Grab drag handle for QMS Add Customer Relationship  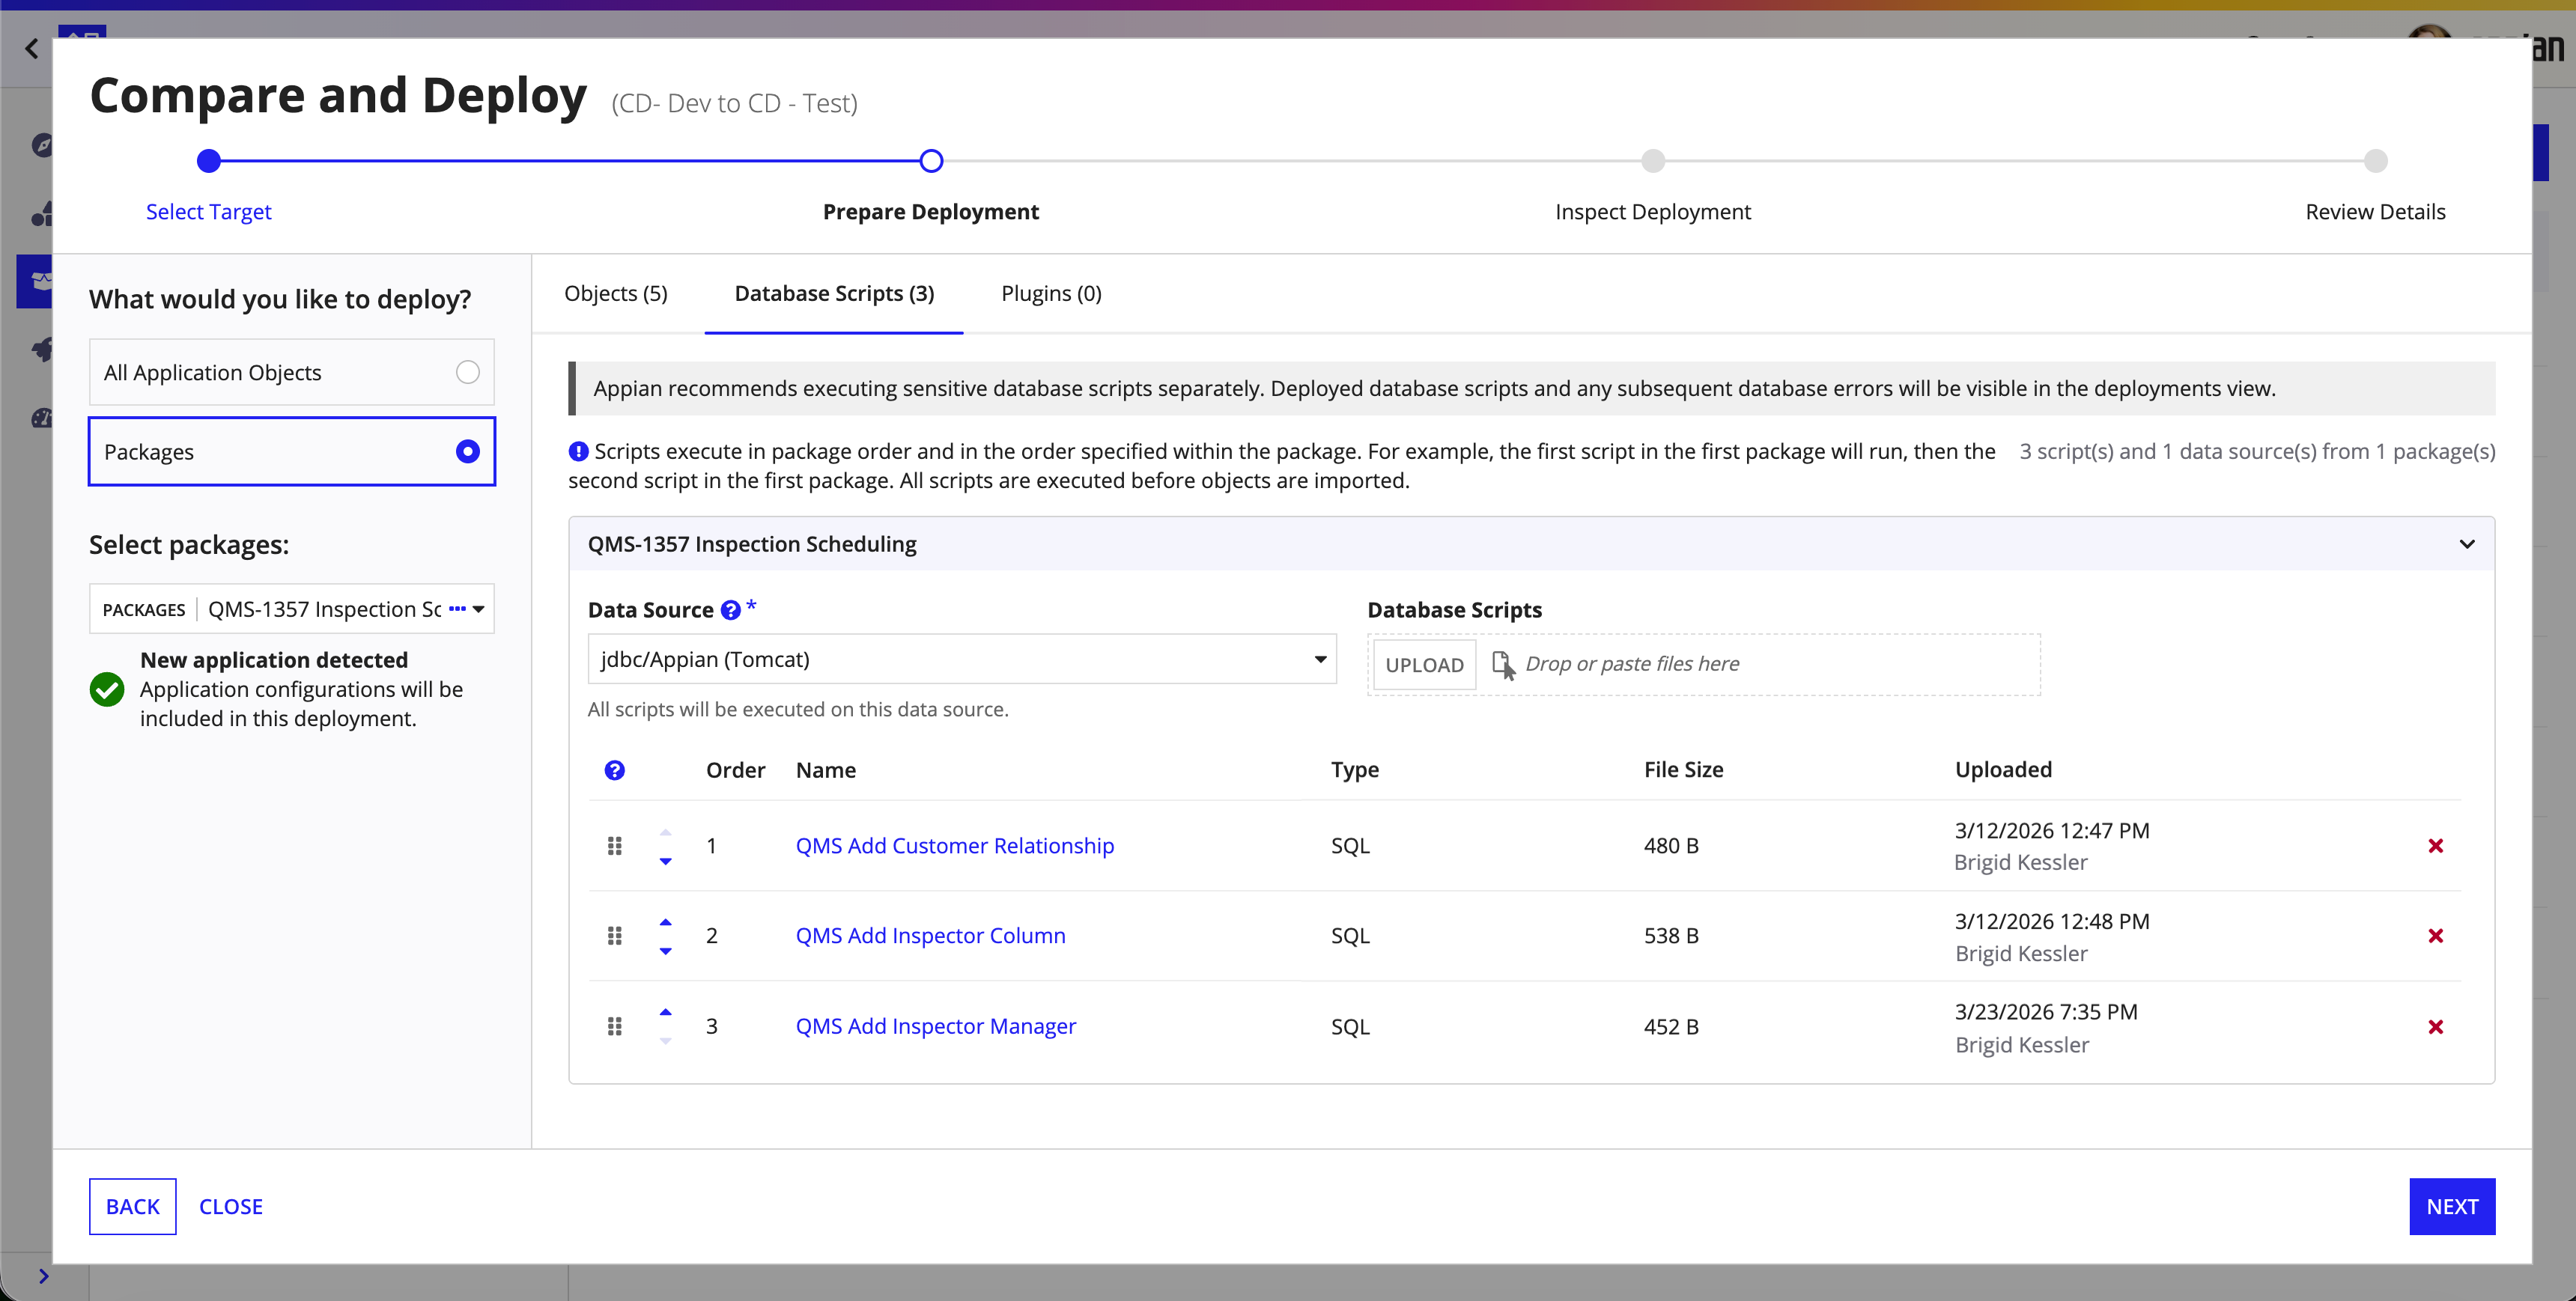[x=615, y=846]
